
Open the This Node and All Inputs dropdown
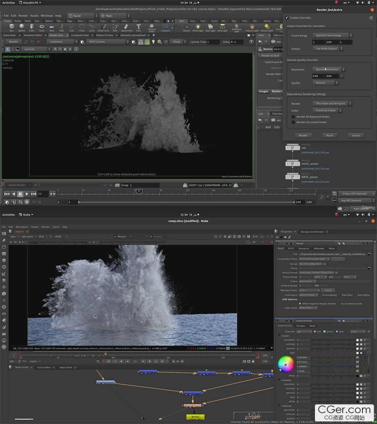click(332, 104)
